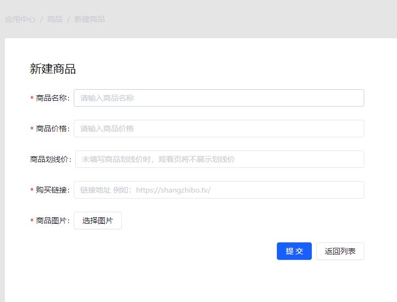Click the 购买链接 URL input field
The height and width of the screenshot is (302, 397).
(x=219, y=190)
